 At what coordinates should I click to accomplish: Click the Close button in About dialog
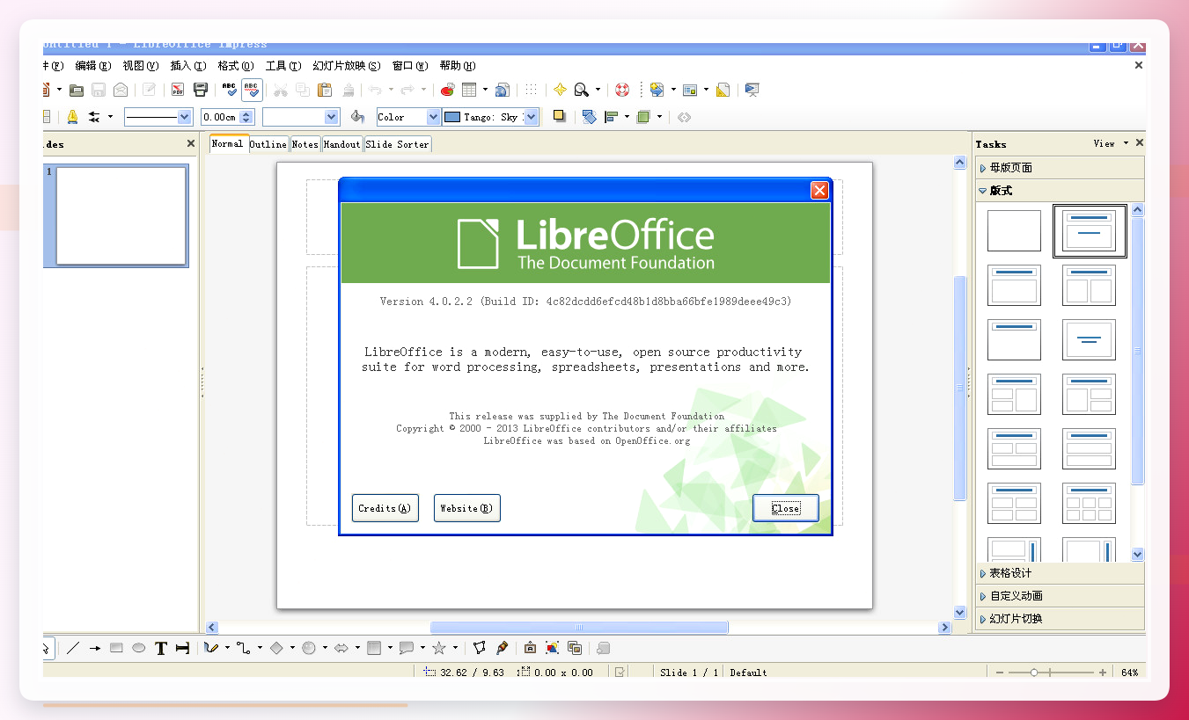(x=785, y=508)
